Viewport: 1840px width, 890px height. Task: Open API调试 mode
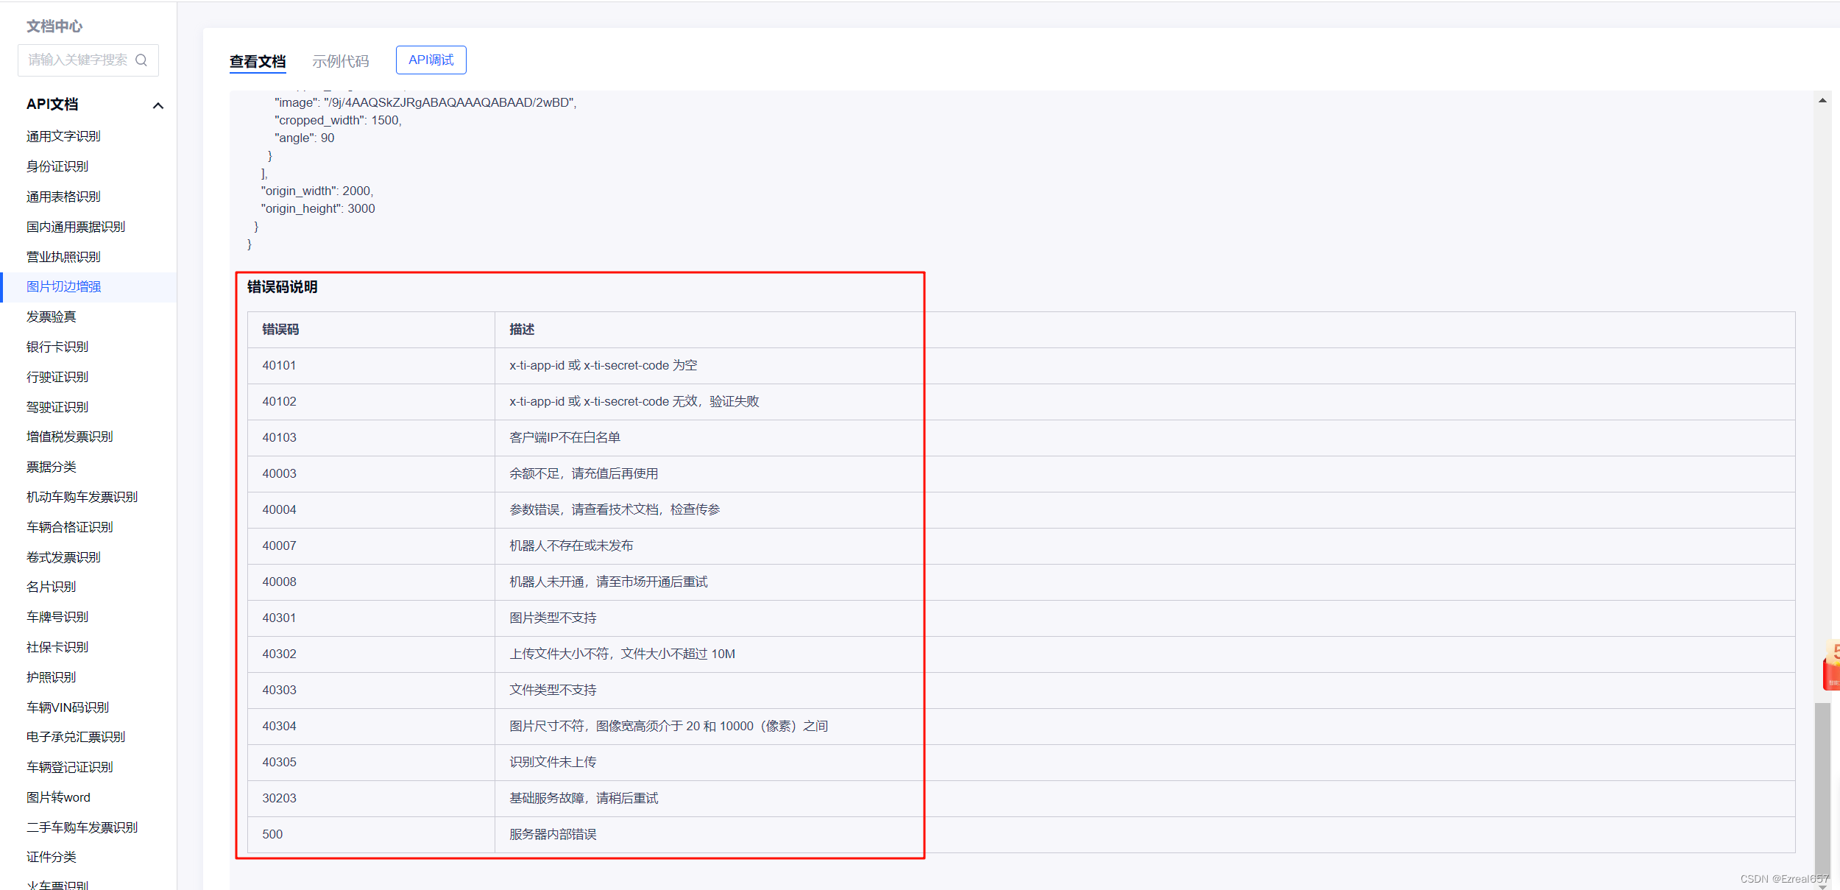431,60
